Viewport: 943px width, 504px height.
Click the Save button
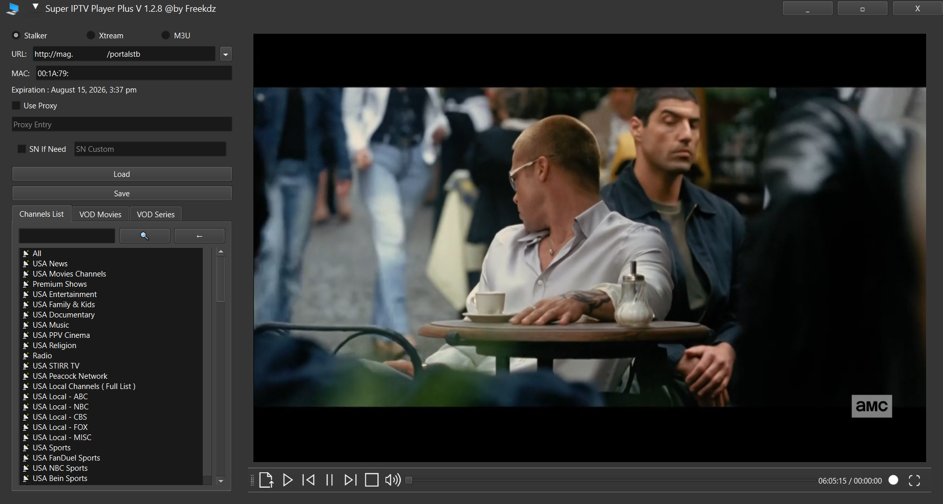pos(122,193)
